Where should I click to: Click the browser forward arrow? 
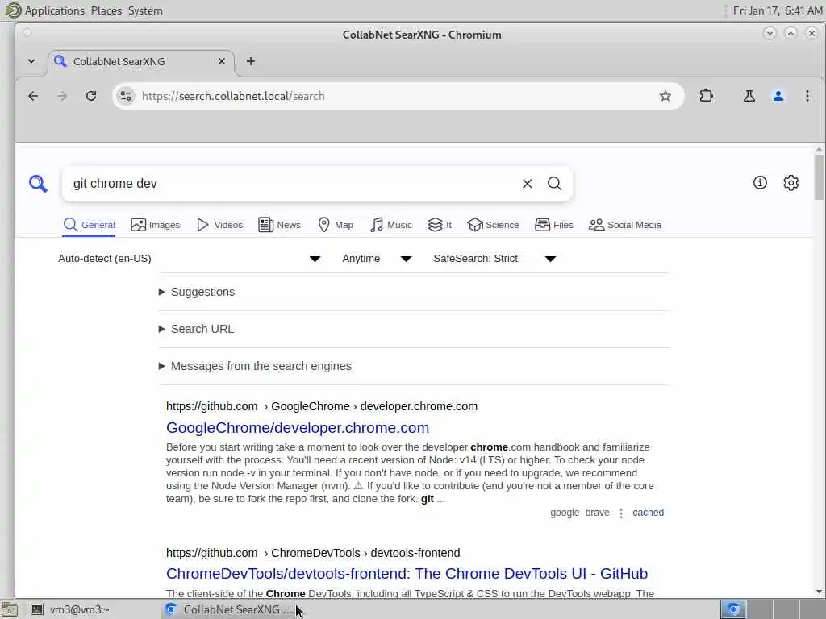[x=62, y=96]
